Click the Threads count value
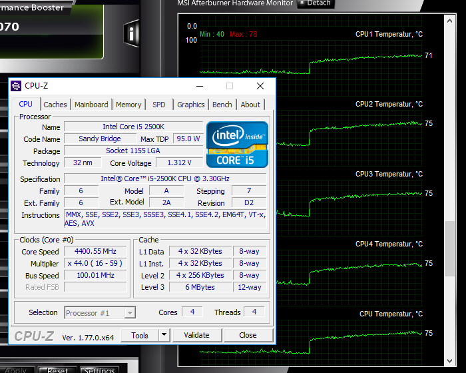This screenshot has height=373, width=466. [254, 312]
